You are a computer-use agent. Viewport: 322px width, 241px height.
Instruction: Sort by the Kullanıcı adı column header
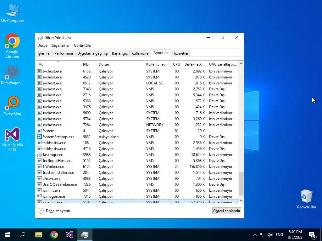pos(157,64)
